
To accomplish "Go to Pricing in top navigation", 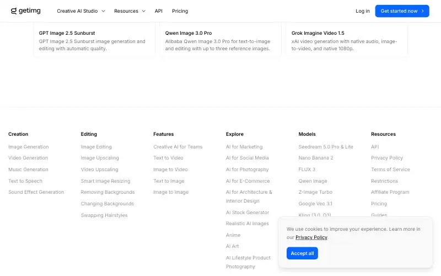I will (180, 11).
